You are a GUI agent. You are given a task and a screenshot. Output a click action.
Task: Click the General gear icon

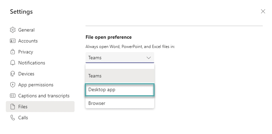click(x=13, y=30)
